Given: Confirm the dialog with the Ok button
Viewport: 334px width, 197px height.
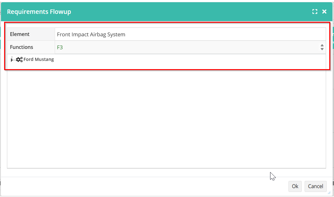Looking at the screenshot, I should pos(295,186).
